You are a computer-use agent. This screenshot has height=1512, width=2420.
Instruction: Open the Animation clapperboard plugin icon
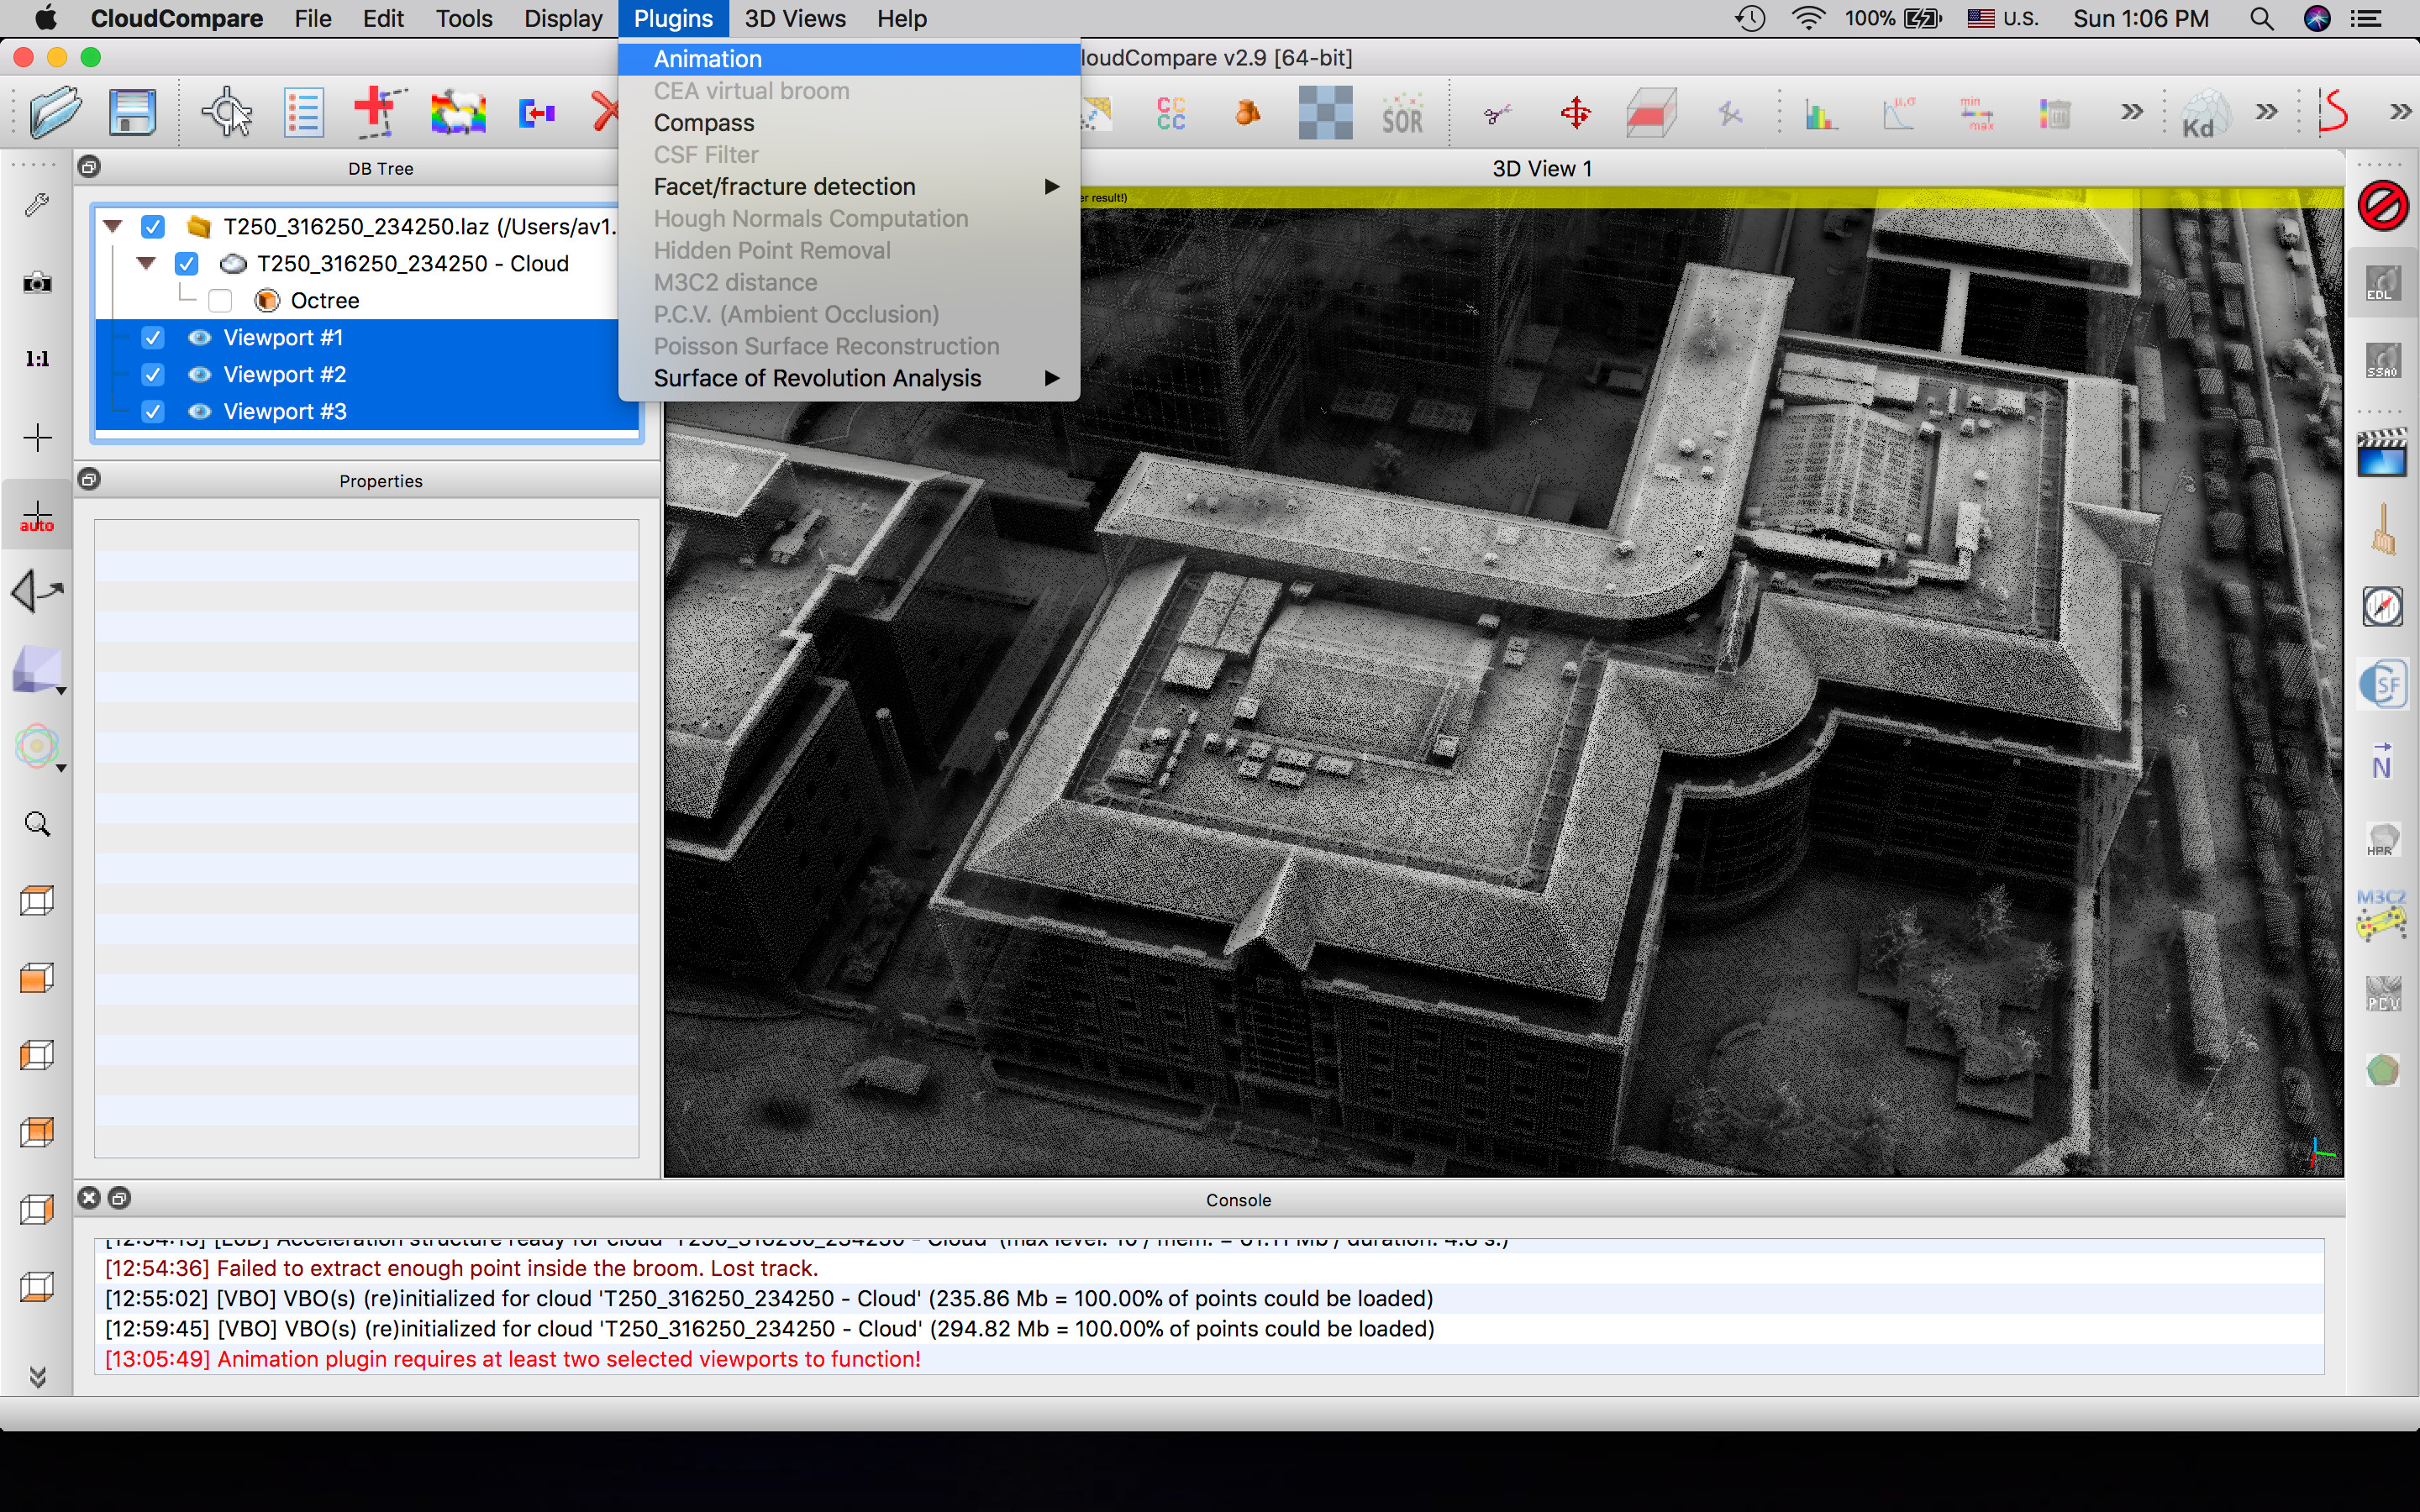(2382, 453)
